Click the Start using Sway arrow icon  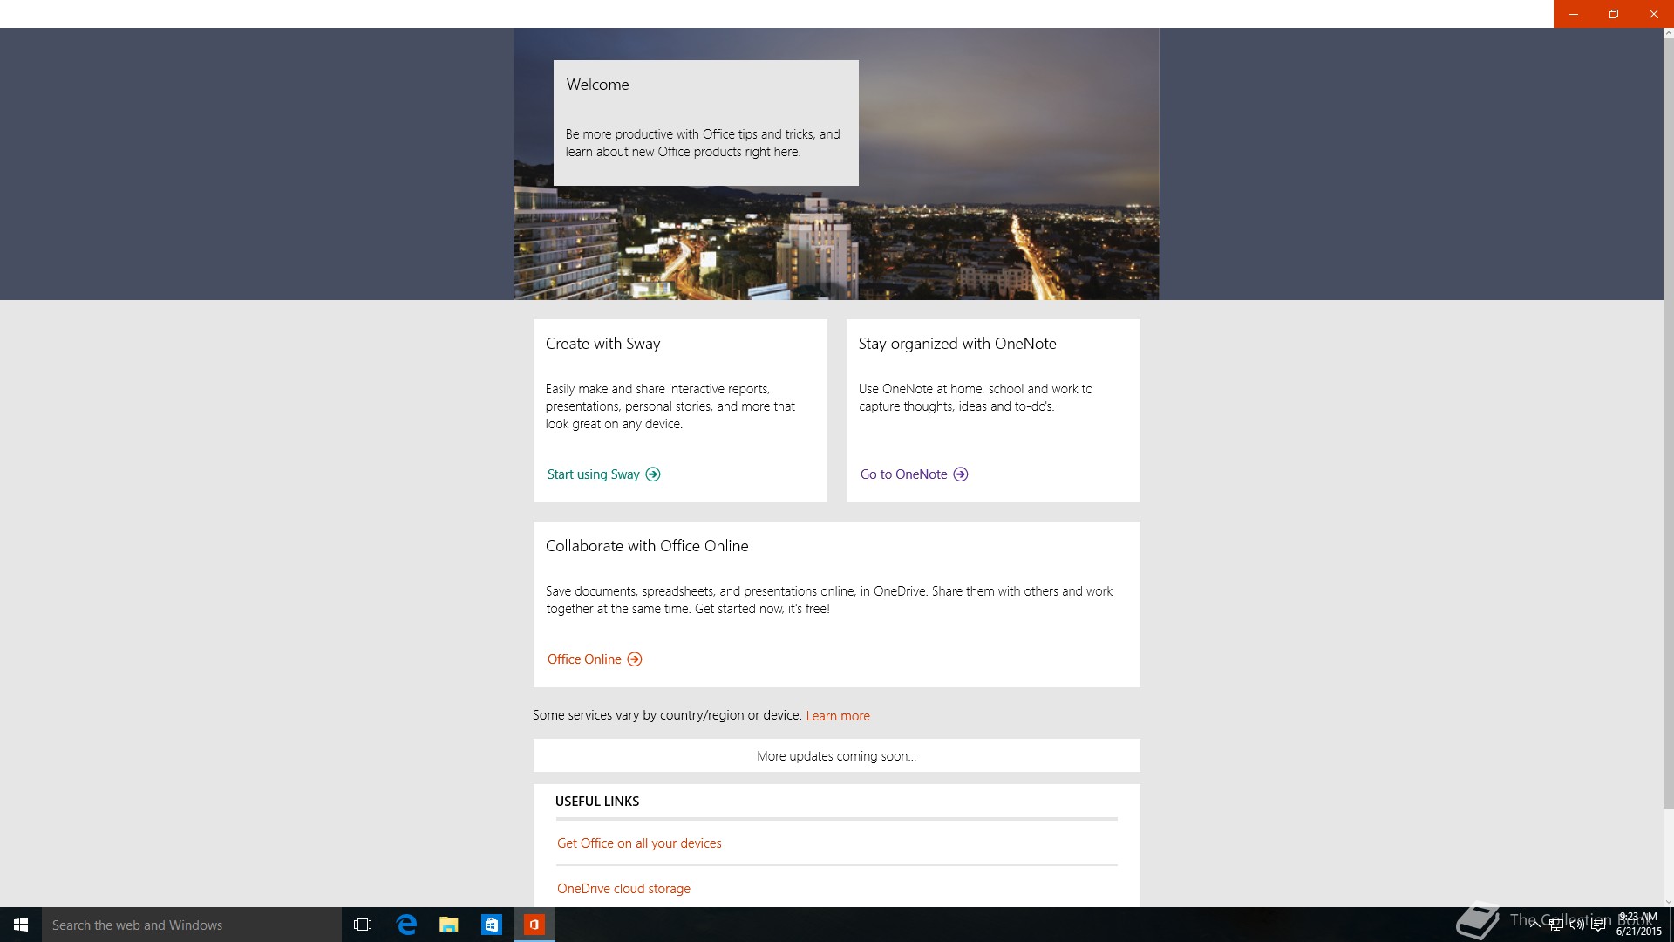pyautogui.click(x=653, y=474)
